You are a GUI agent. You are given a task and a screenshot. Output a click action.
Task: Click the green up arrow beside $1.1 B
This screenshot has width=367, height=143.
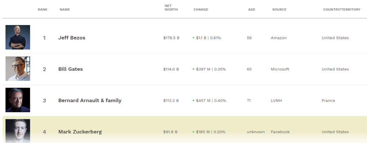(193, 38)
